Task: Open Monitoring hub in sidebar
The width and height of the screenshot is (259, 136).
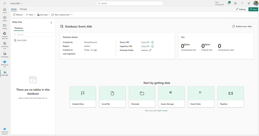Action: [x=4, y=45]
